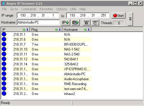This screenshot has height=106, width=144.
Task: Click hostname NAS-2-540 in the list
Action: click(x=72, y=54)
